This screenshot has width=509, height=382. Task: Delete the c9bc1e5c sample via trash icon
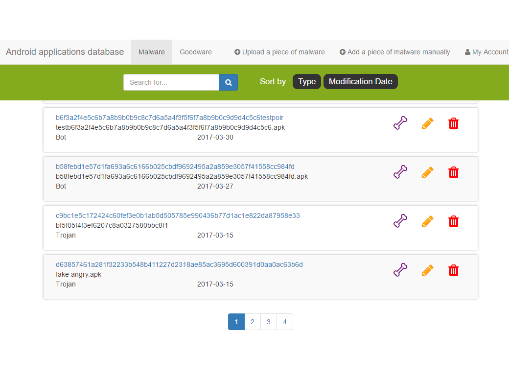click(453, 221)
